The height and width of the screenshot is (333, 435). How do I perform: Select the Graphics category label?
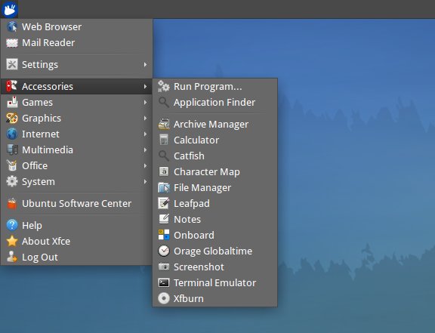[42, 119]
